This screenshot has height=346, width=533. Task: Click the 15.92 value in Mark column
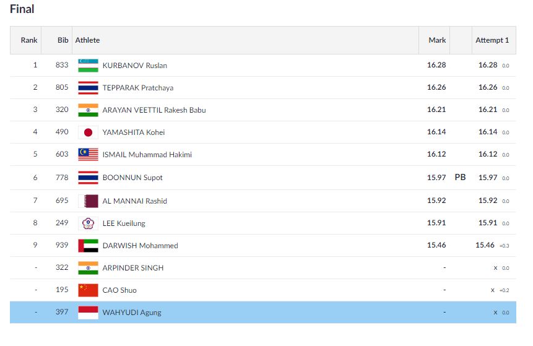pos(436,201)
